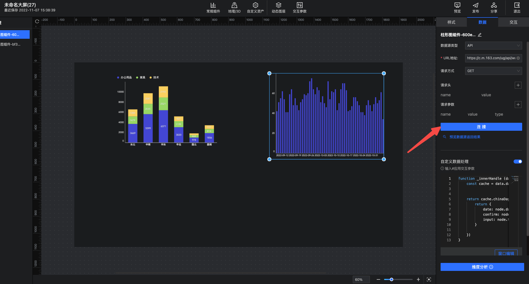529x284 pixels.
Task: Open 交互参数 interaction parameters
Action: (x=299, y=8)
